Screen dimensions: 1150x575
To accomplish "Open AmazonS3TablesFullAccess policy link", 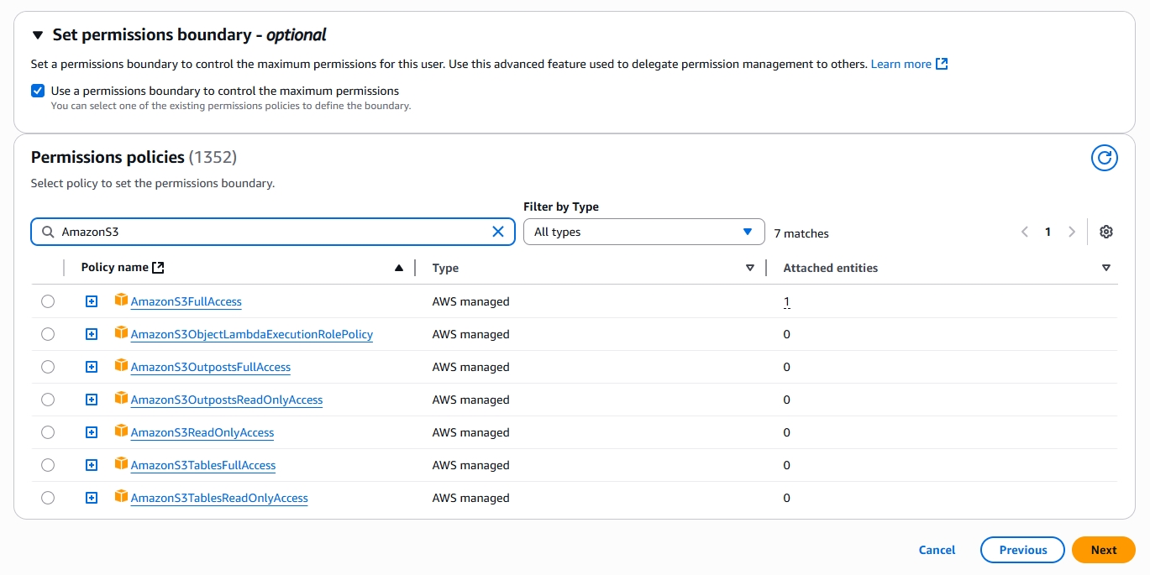I will pyautogui.click(x=203, y=465).
